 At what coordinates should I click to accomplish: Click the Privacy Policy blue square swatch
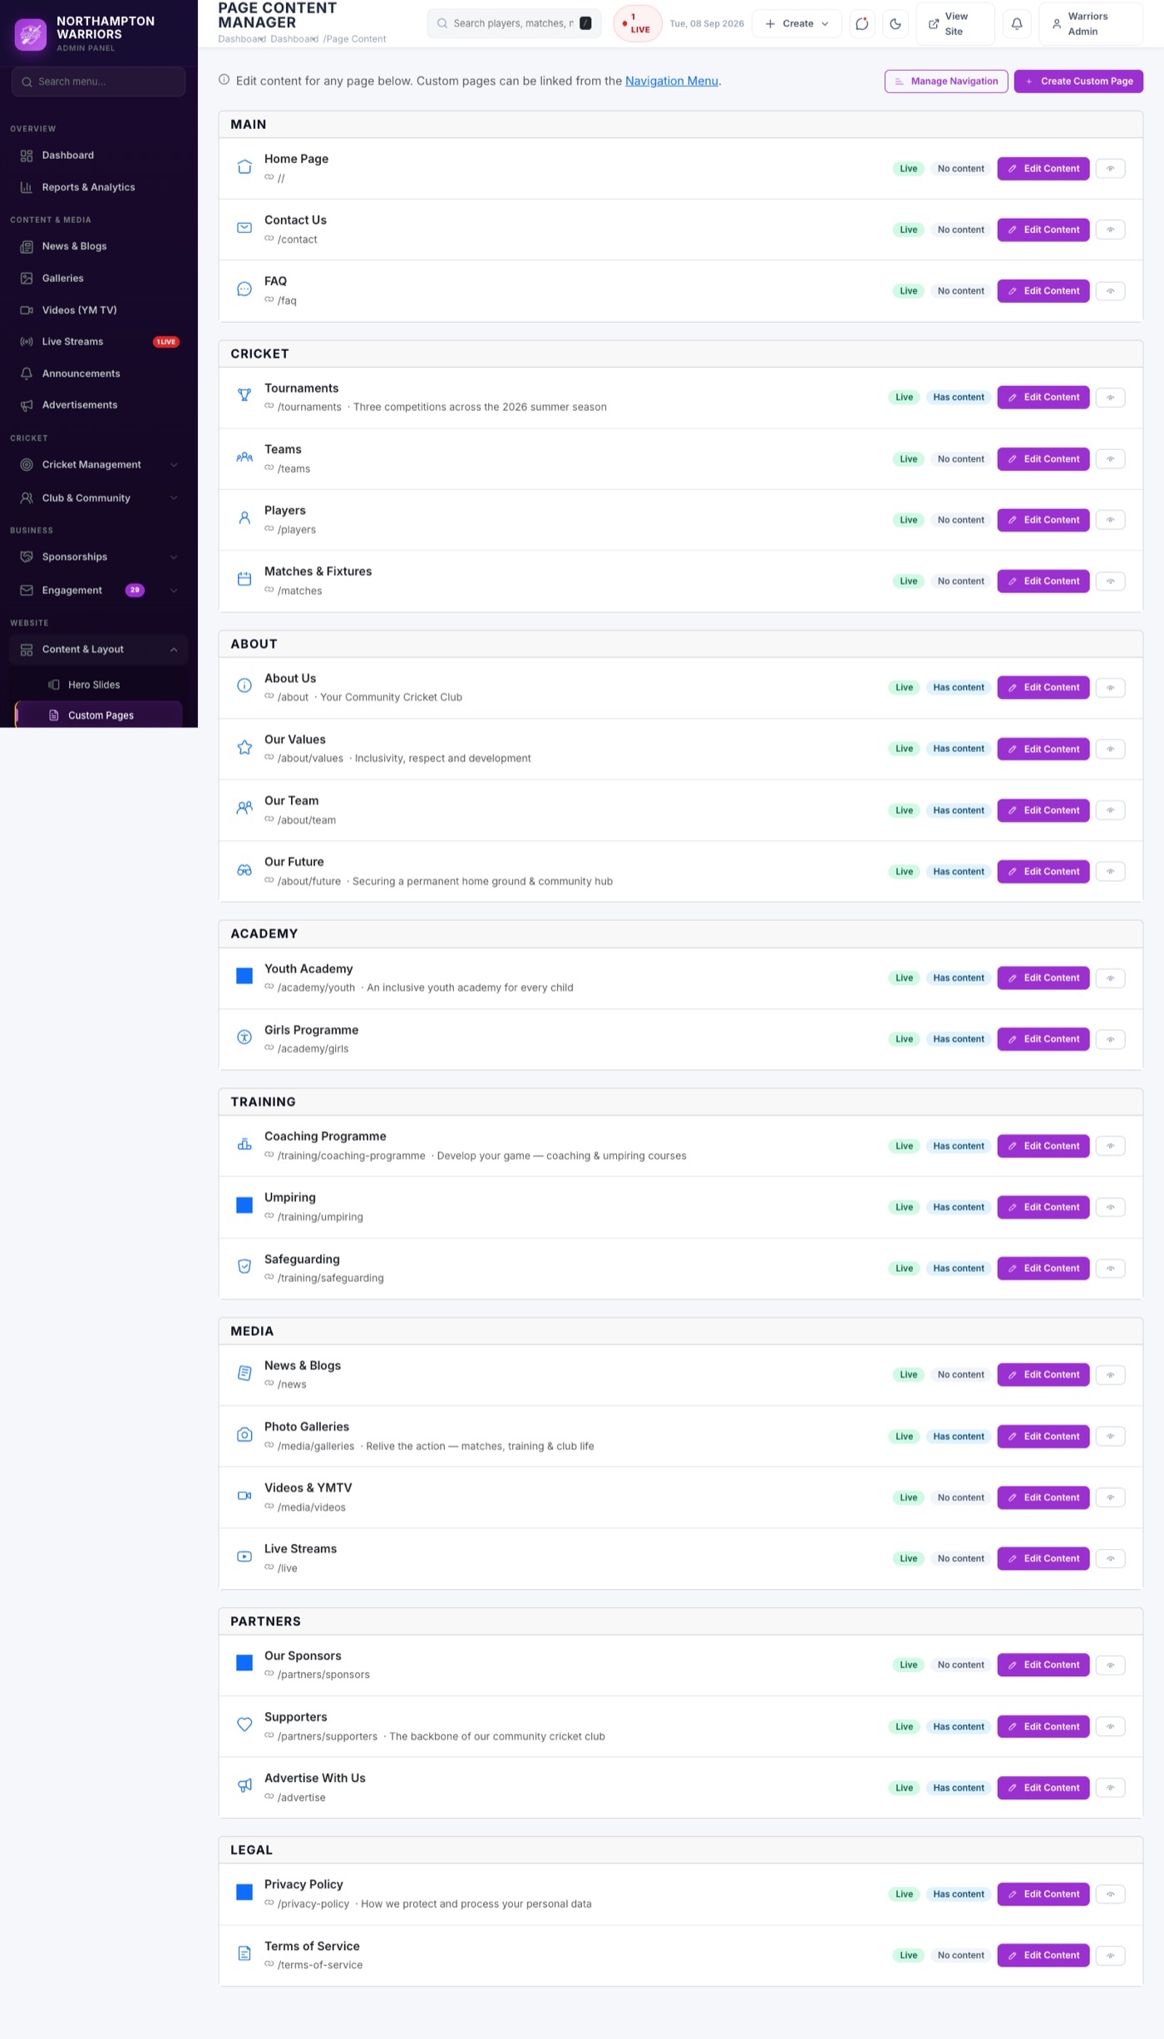[244, 1893]
